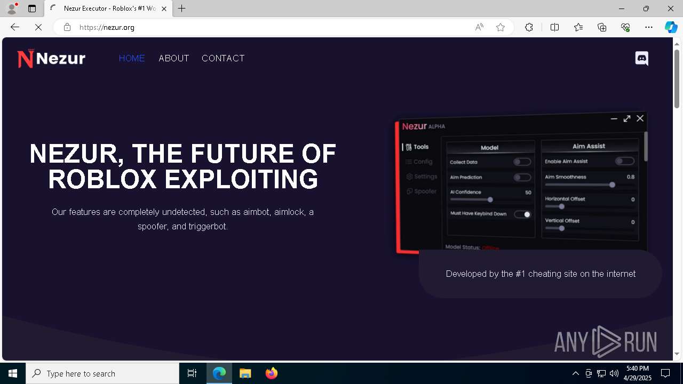Click the 'Our features are completely undetected' paragraph
The image size is (683, 384).
tap(182, 219)
